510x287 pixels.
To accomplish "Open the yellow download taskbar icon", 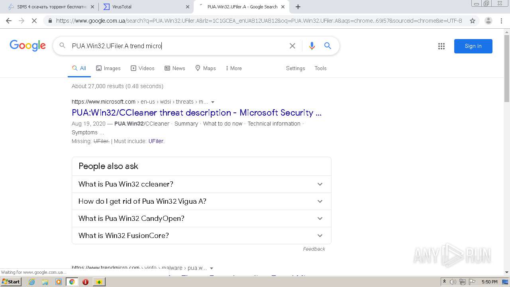I will (x=99, y=282).
